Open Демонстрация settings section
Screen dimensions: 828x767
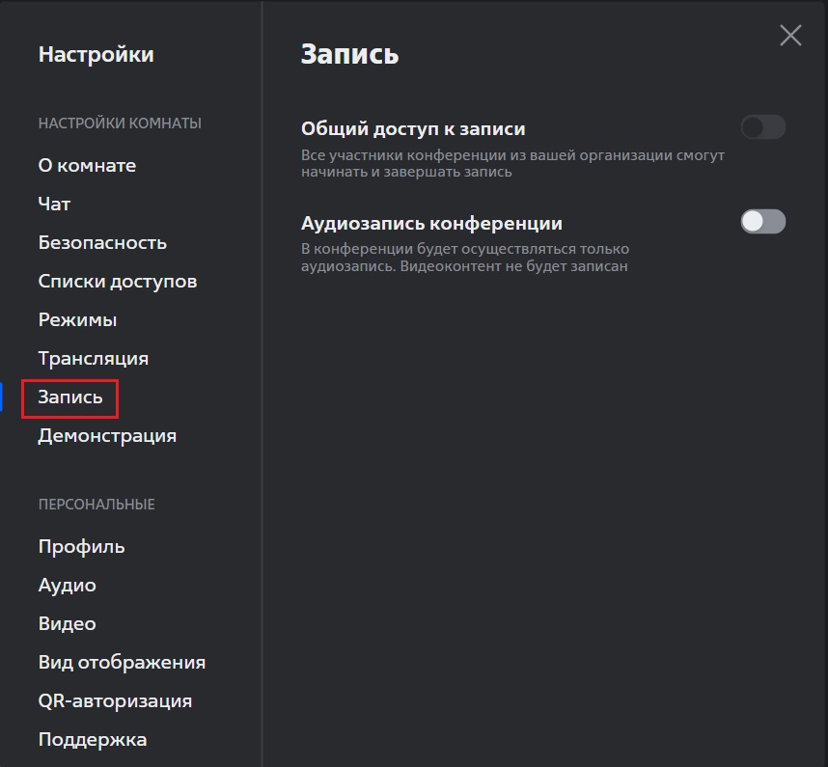click(x=107, y=436)
